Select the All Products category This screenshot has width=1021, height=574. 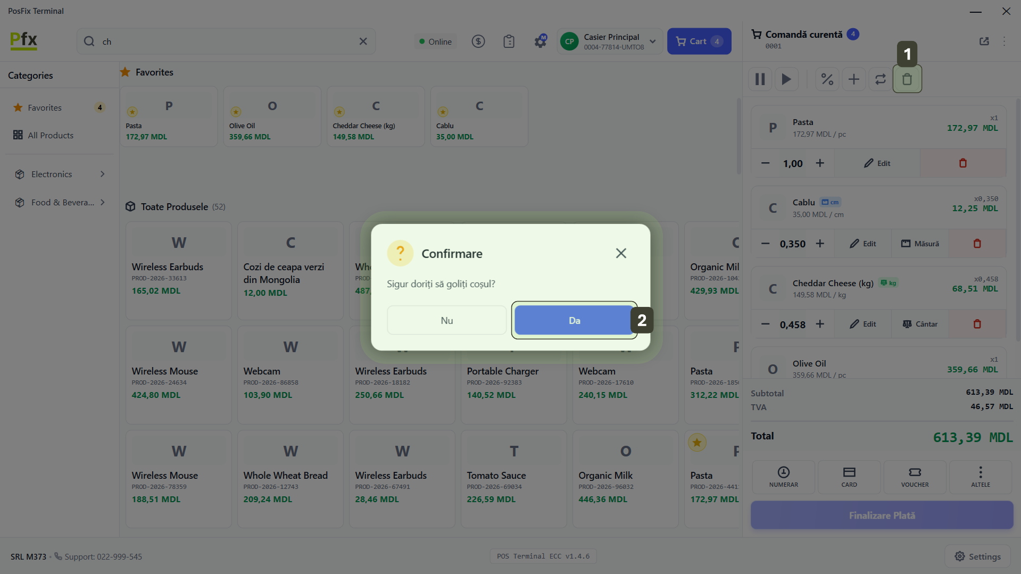click(51, 135)
